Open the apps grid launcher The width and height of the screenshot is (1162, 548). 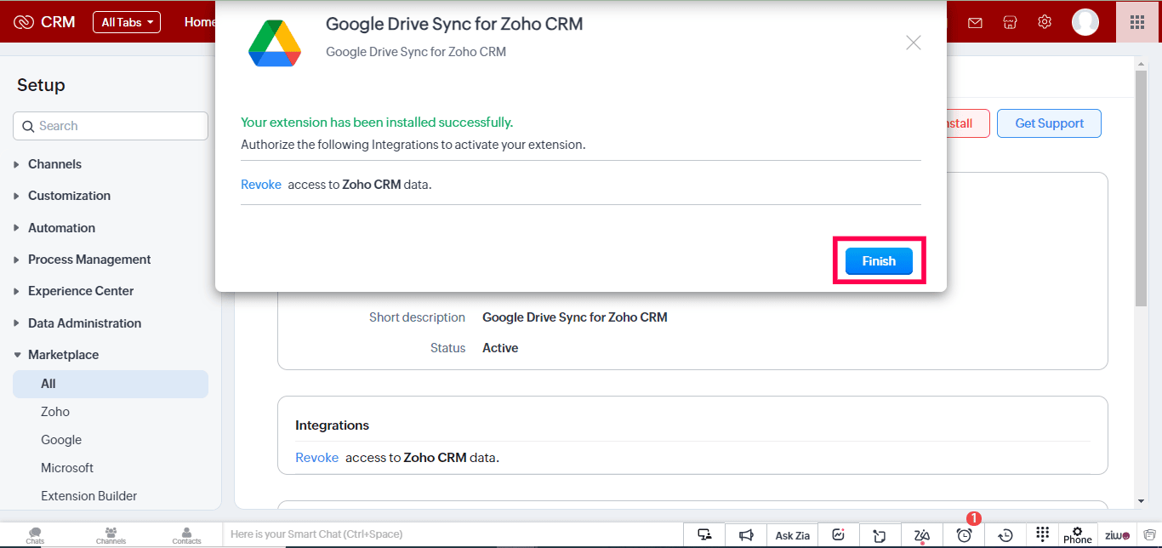click(1137, 22)
